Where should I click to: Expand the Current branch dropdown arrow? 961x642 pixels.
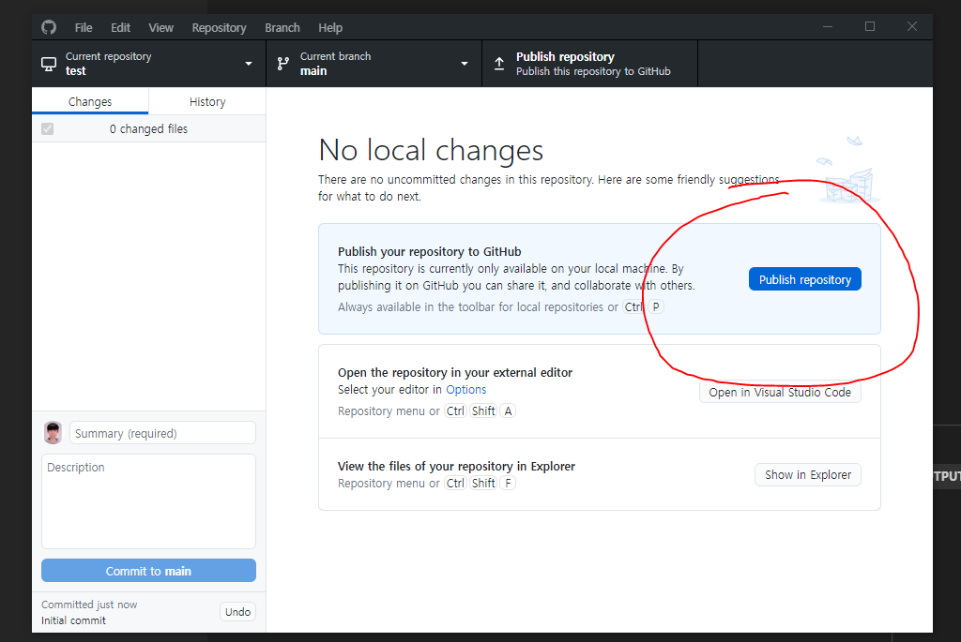coord(464,64)
